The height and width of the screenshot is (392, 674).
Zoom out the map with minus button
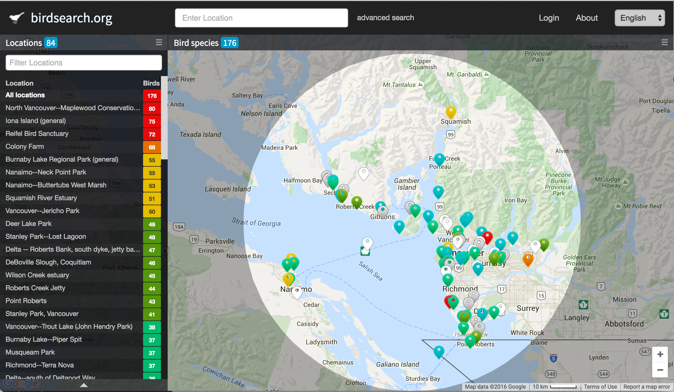point(660,370)
